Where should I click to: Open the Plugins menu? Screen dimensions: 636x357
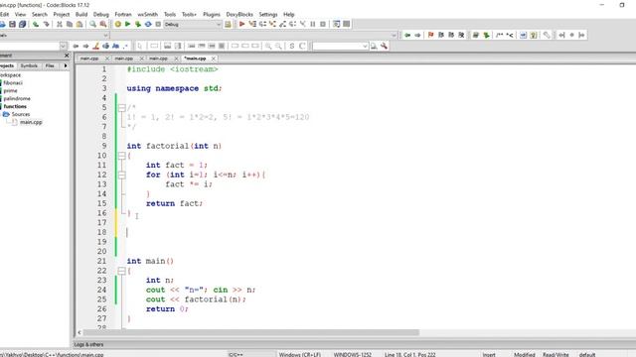[x=212, y=14]
